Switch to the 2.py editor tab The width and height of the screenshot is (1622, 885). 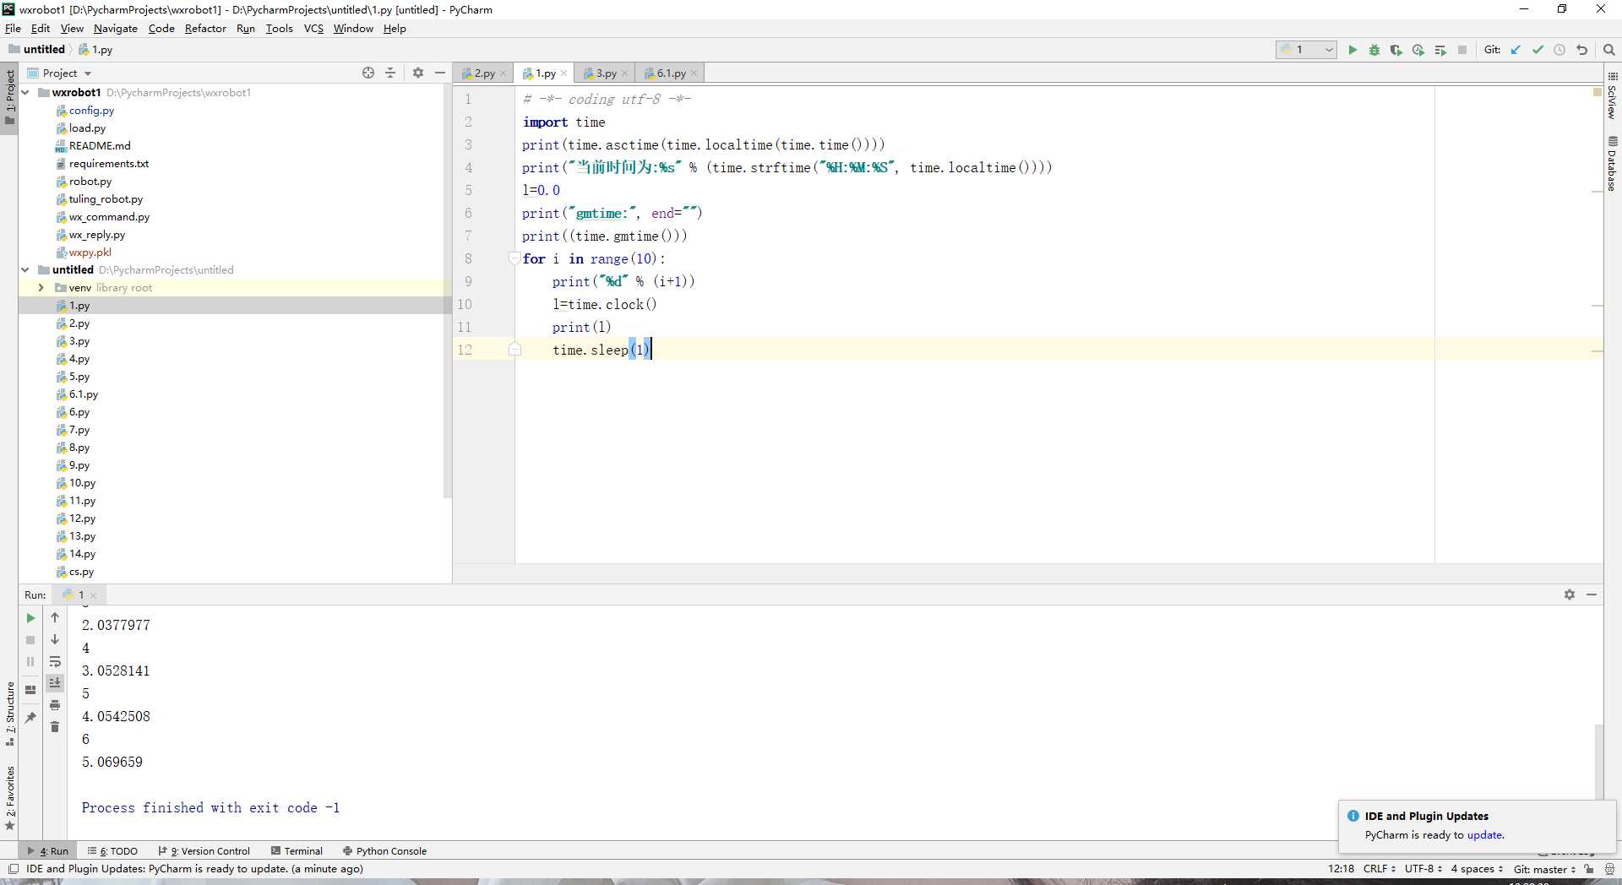[x=483, y=73]
